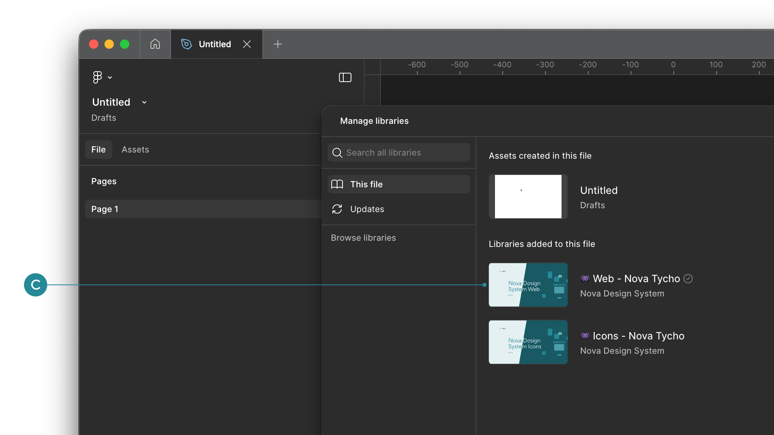Click the search magnifier icon
Image resolution: width=774 pixels, height=435 pixels.
coord(337,153)
